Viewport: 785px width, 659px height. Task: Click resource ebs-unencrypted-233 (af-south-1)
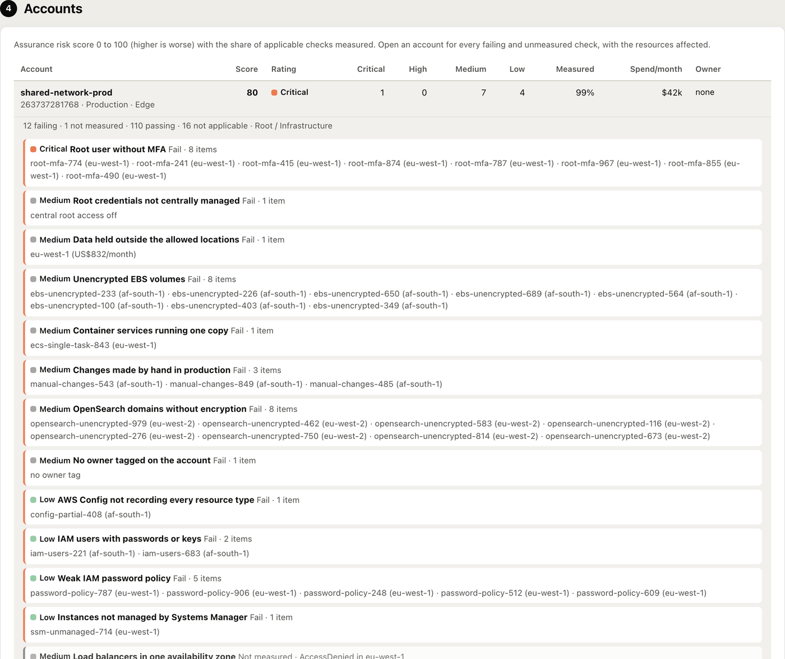(98, 294)
